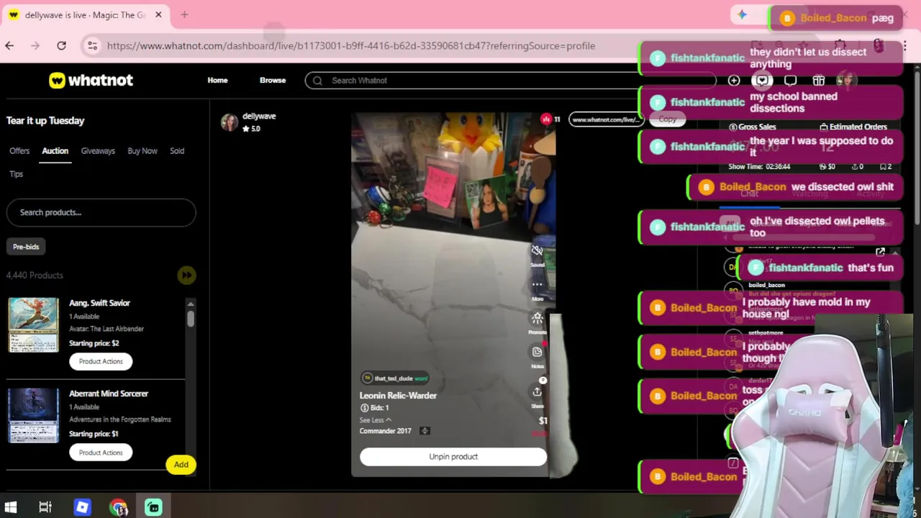Open the gift rewards icon in header
This screenshot has height=518, width=921.
(818, 81)
